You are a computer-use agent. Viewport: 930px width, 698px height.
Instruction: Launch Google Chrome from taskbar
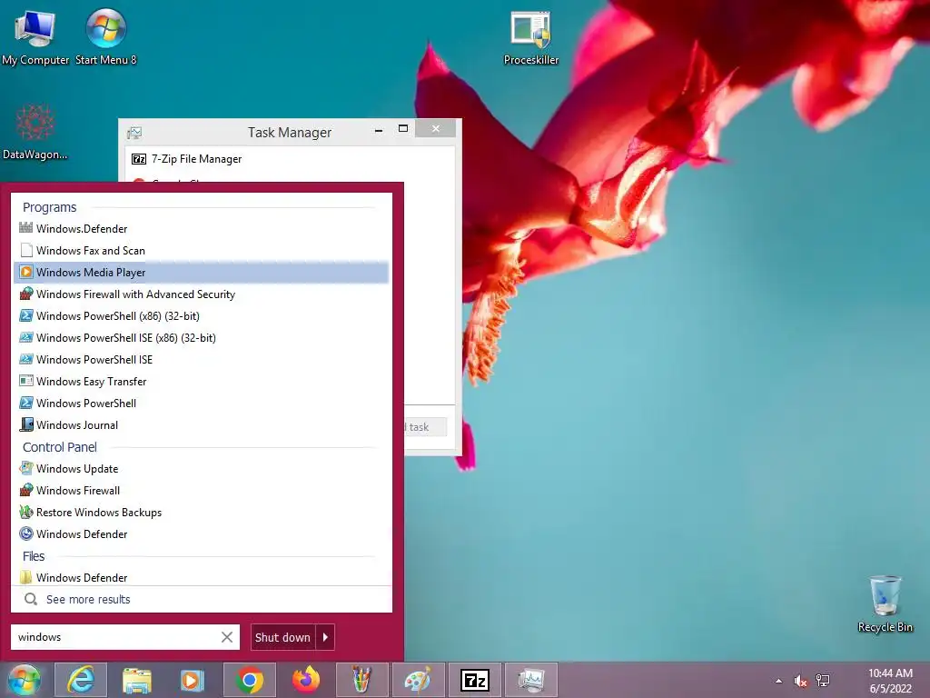coord(249,680)
